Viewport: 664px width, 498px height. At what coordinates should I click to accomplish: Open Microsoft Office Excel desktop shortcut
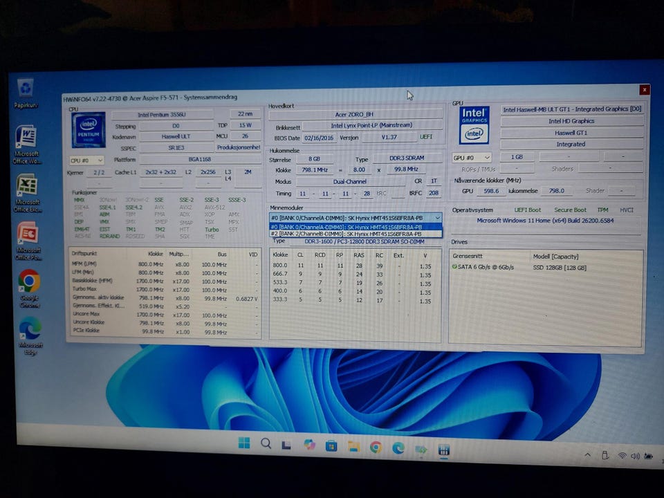coord(27,193)
